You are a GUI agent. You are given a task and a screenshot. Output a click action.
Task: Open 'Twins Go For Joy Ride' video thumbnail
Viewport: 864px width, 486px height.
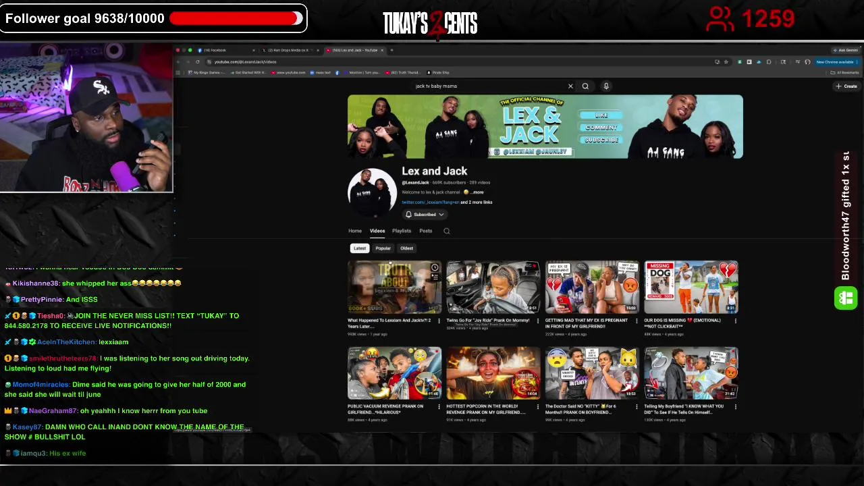[x=493, y=288]
